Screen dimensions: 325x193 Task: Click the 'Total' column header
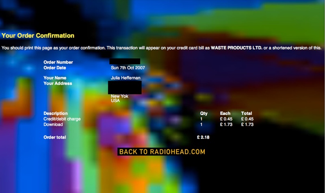(x=247, y=113)
